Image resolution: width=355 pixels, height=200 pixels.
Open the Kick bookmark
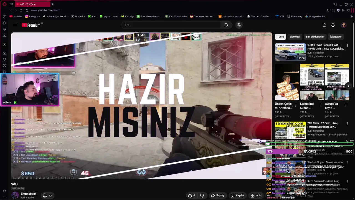92,16
